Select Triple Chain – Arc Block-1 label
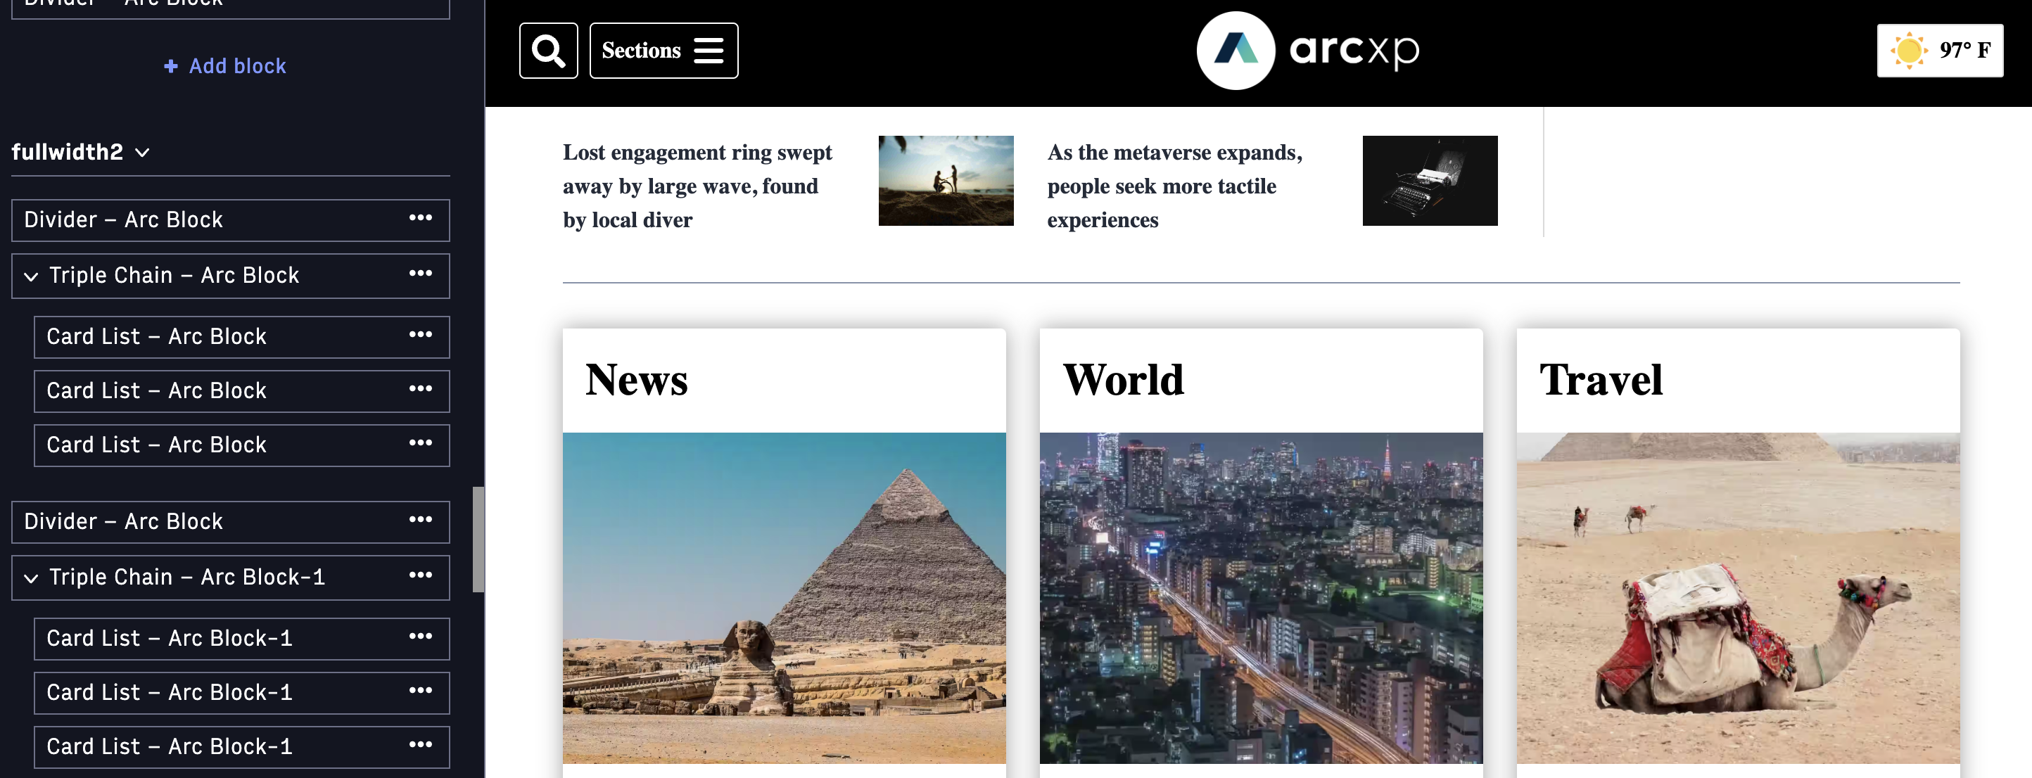 point(187,577)
